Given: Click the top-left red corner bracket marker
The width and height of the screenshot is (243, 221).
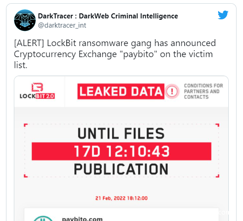Looking at the screenshot, I should coord(26,125).
